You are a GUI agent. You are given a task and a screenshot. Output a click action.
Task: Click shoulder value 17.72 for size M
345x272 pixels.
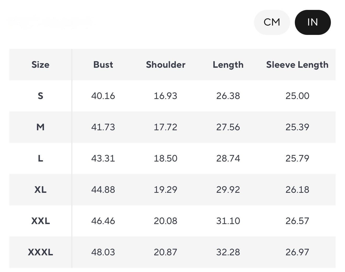coord(165,127)
